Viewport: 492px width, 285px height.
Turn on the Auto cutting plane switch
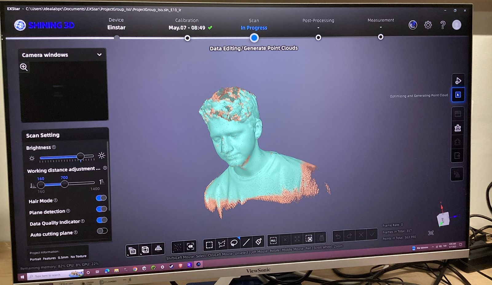pyautogui.click(x=102, y=231)
